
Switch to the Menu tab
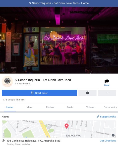point(30,107)
